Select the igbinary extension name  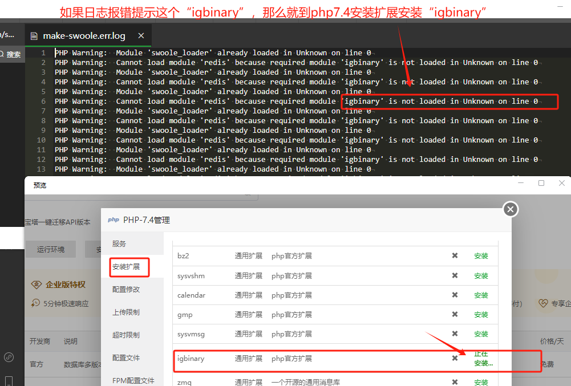click(x=191, y=359)
